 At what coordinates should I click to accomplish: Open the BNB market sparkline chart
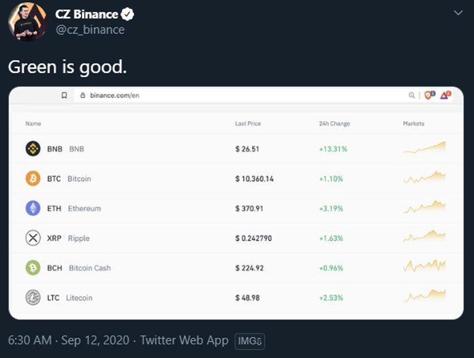(424, 148)
